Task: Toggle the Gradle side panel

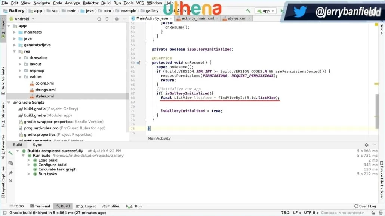Action: pyautogui.click(x=382, y=29)
